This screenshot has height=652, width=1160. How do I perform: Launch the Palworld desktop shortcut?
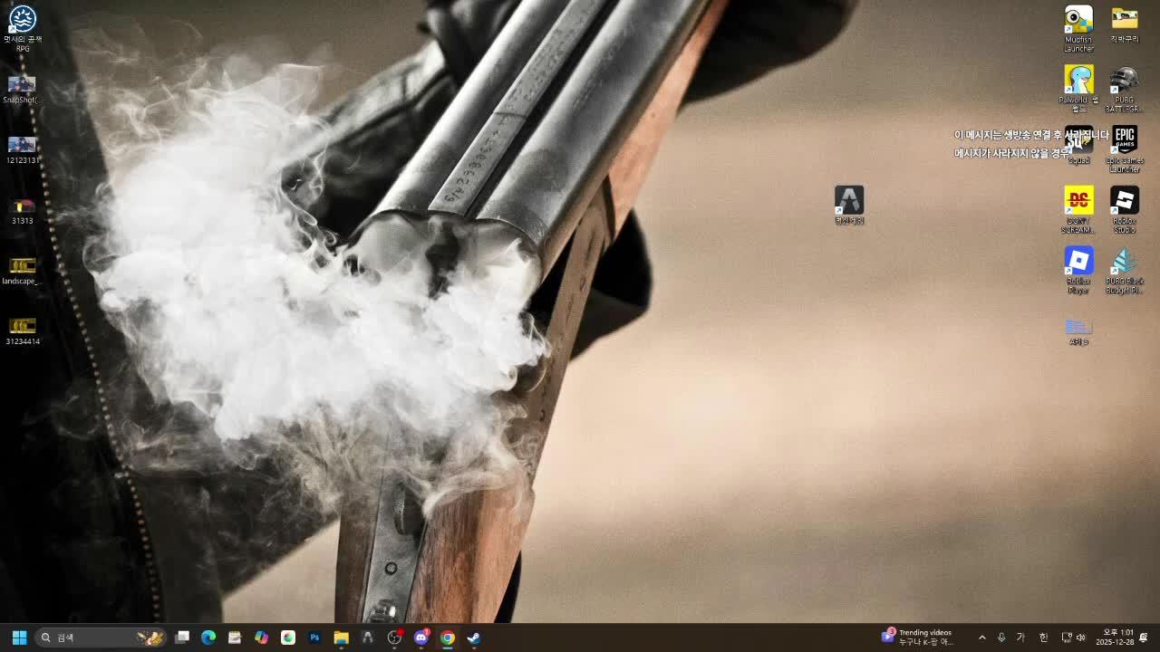coord(1078,89)
